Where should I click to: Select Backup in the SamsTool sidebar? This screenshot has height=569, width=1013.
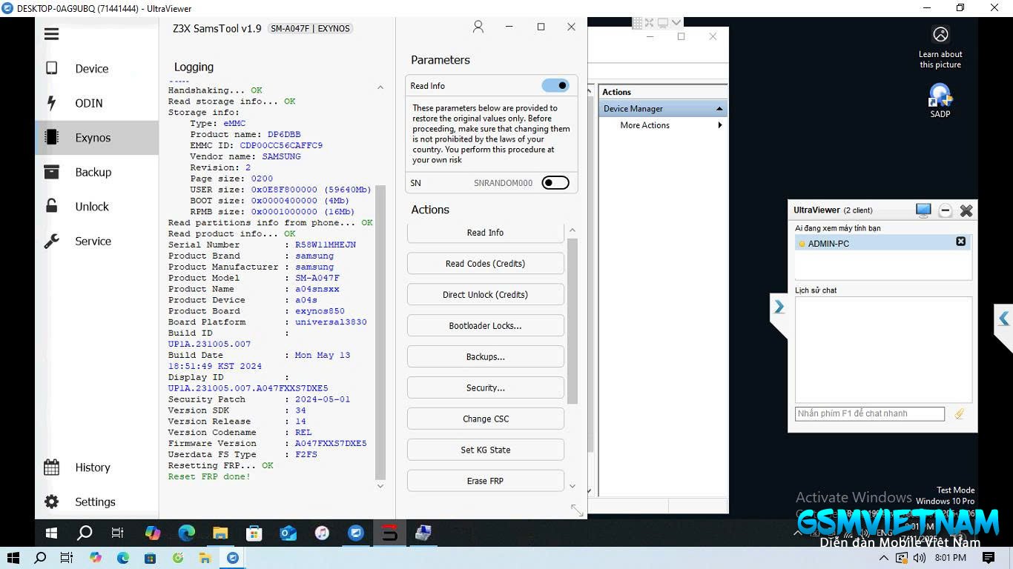(x=96, y=172)
